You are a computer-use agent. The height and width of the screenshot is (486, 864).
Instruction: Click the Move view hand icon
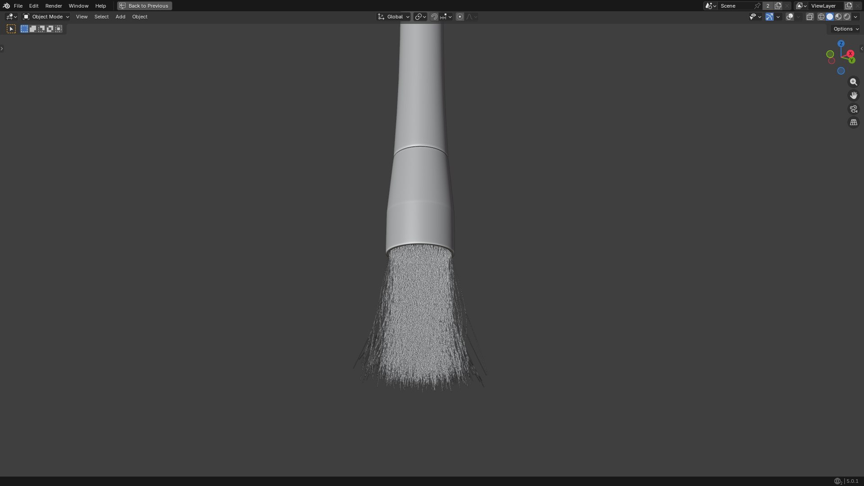pyautogui.click(x=854, y=95)
